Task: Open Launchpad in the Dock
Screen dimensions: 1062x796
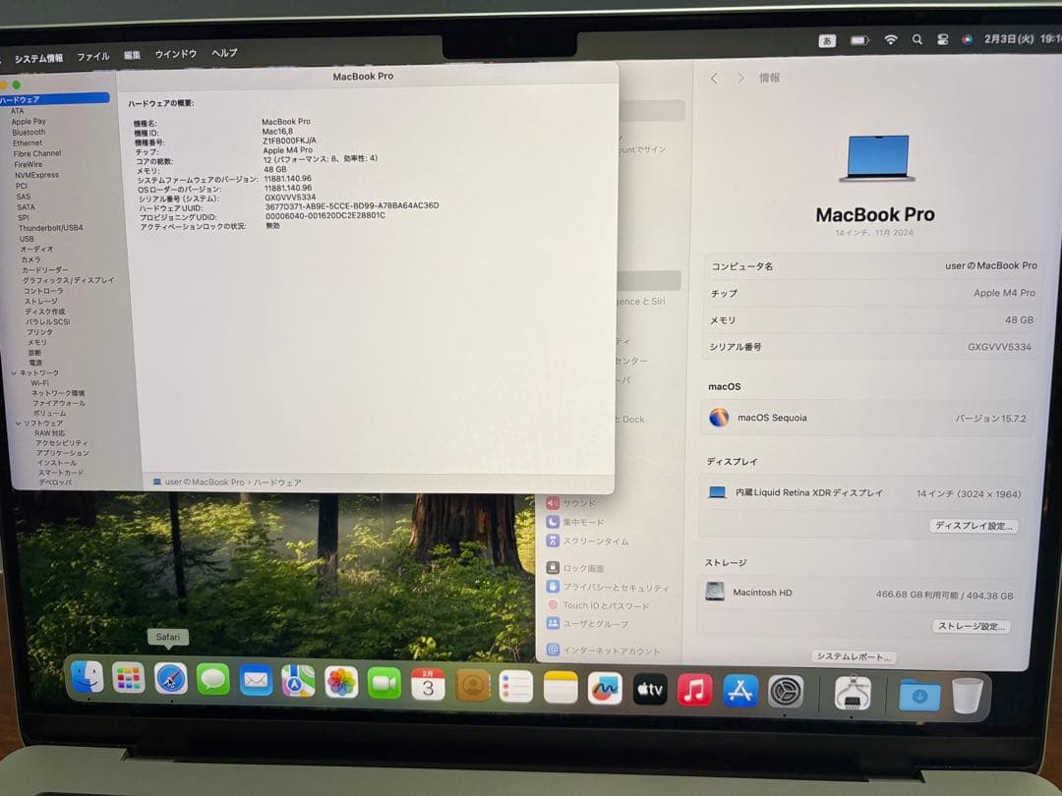Action: 128,678
